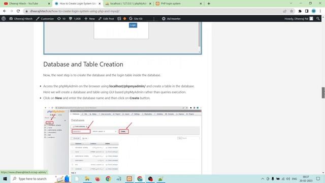This screenshot has width=325, height=183.
Task: Click the volume speaker tray icon
Action: (x=288, y=178)
